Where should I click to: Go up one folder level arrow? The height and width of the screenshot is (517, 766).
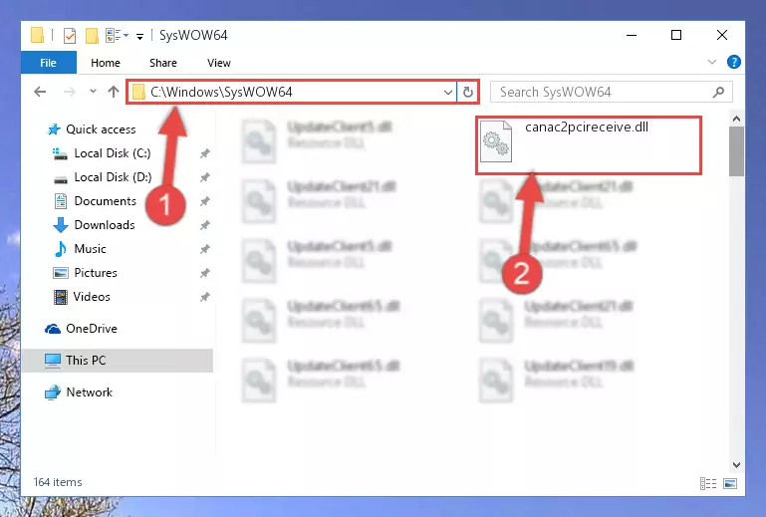coord(114,92)
